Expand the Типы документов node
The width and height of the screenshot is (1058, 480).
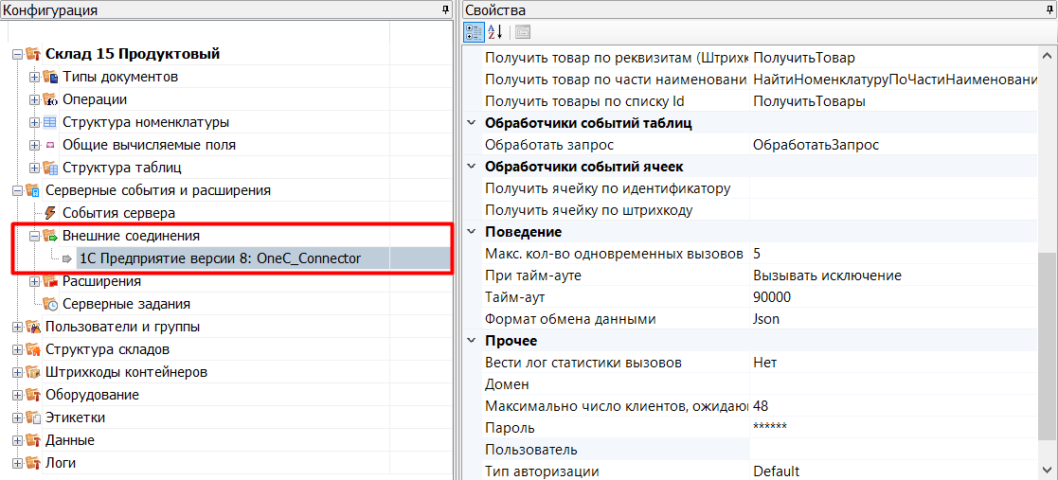[34, 78]
